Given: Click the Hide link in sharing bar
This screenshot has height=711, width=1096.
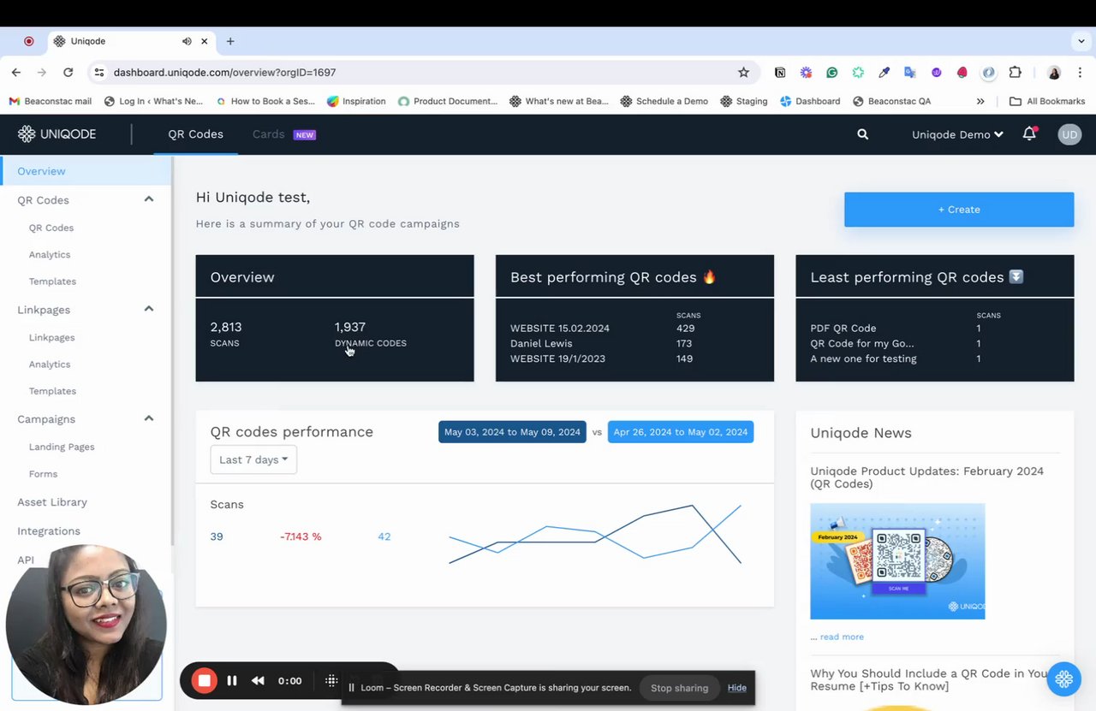Looking at the screenshot, I should pos(737,688).
